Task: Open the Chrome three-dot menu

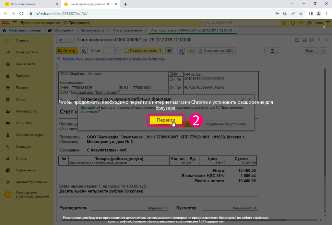Action: tap(327, 14)
